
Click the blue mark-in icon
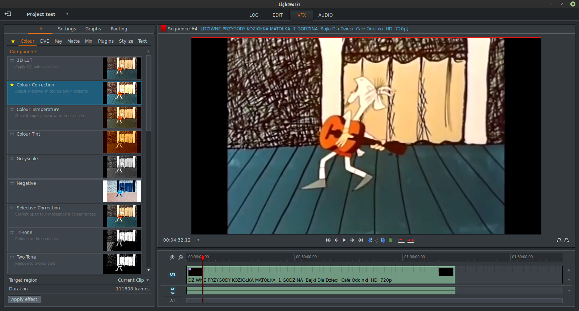click(x=370, y=240)
